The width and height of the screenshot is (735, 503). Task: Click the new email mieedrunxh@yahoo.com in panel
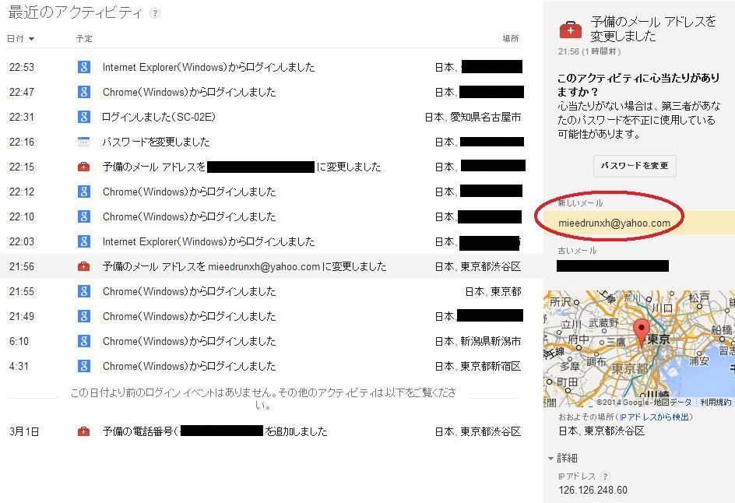(614, 223)
